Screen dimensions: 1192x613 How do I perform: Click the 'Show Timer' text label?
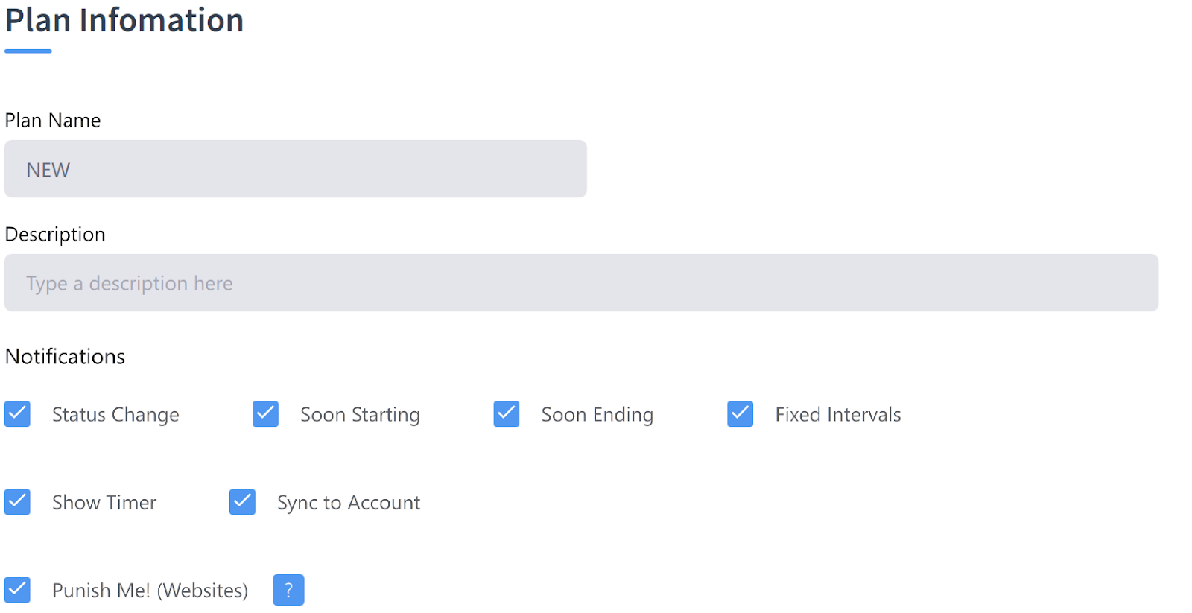pyautogui.click(x=104, y=503)
